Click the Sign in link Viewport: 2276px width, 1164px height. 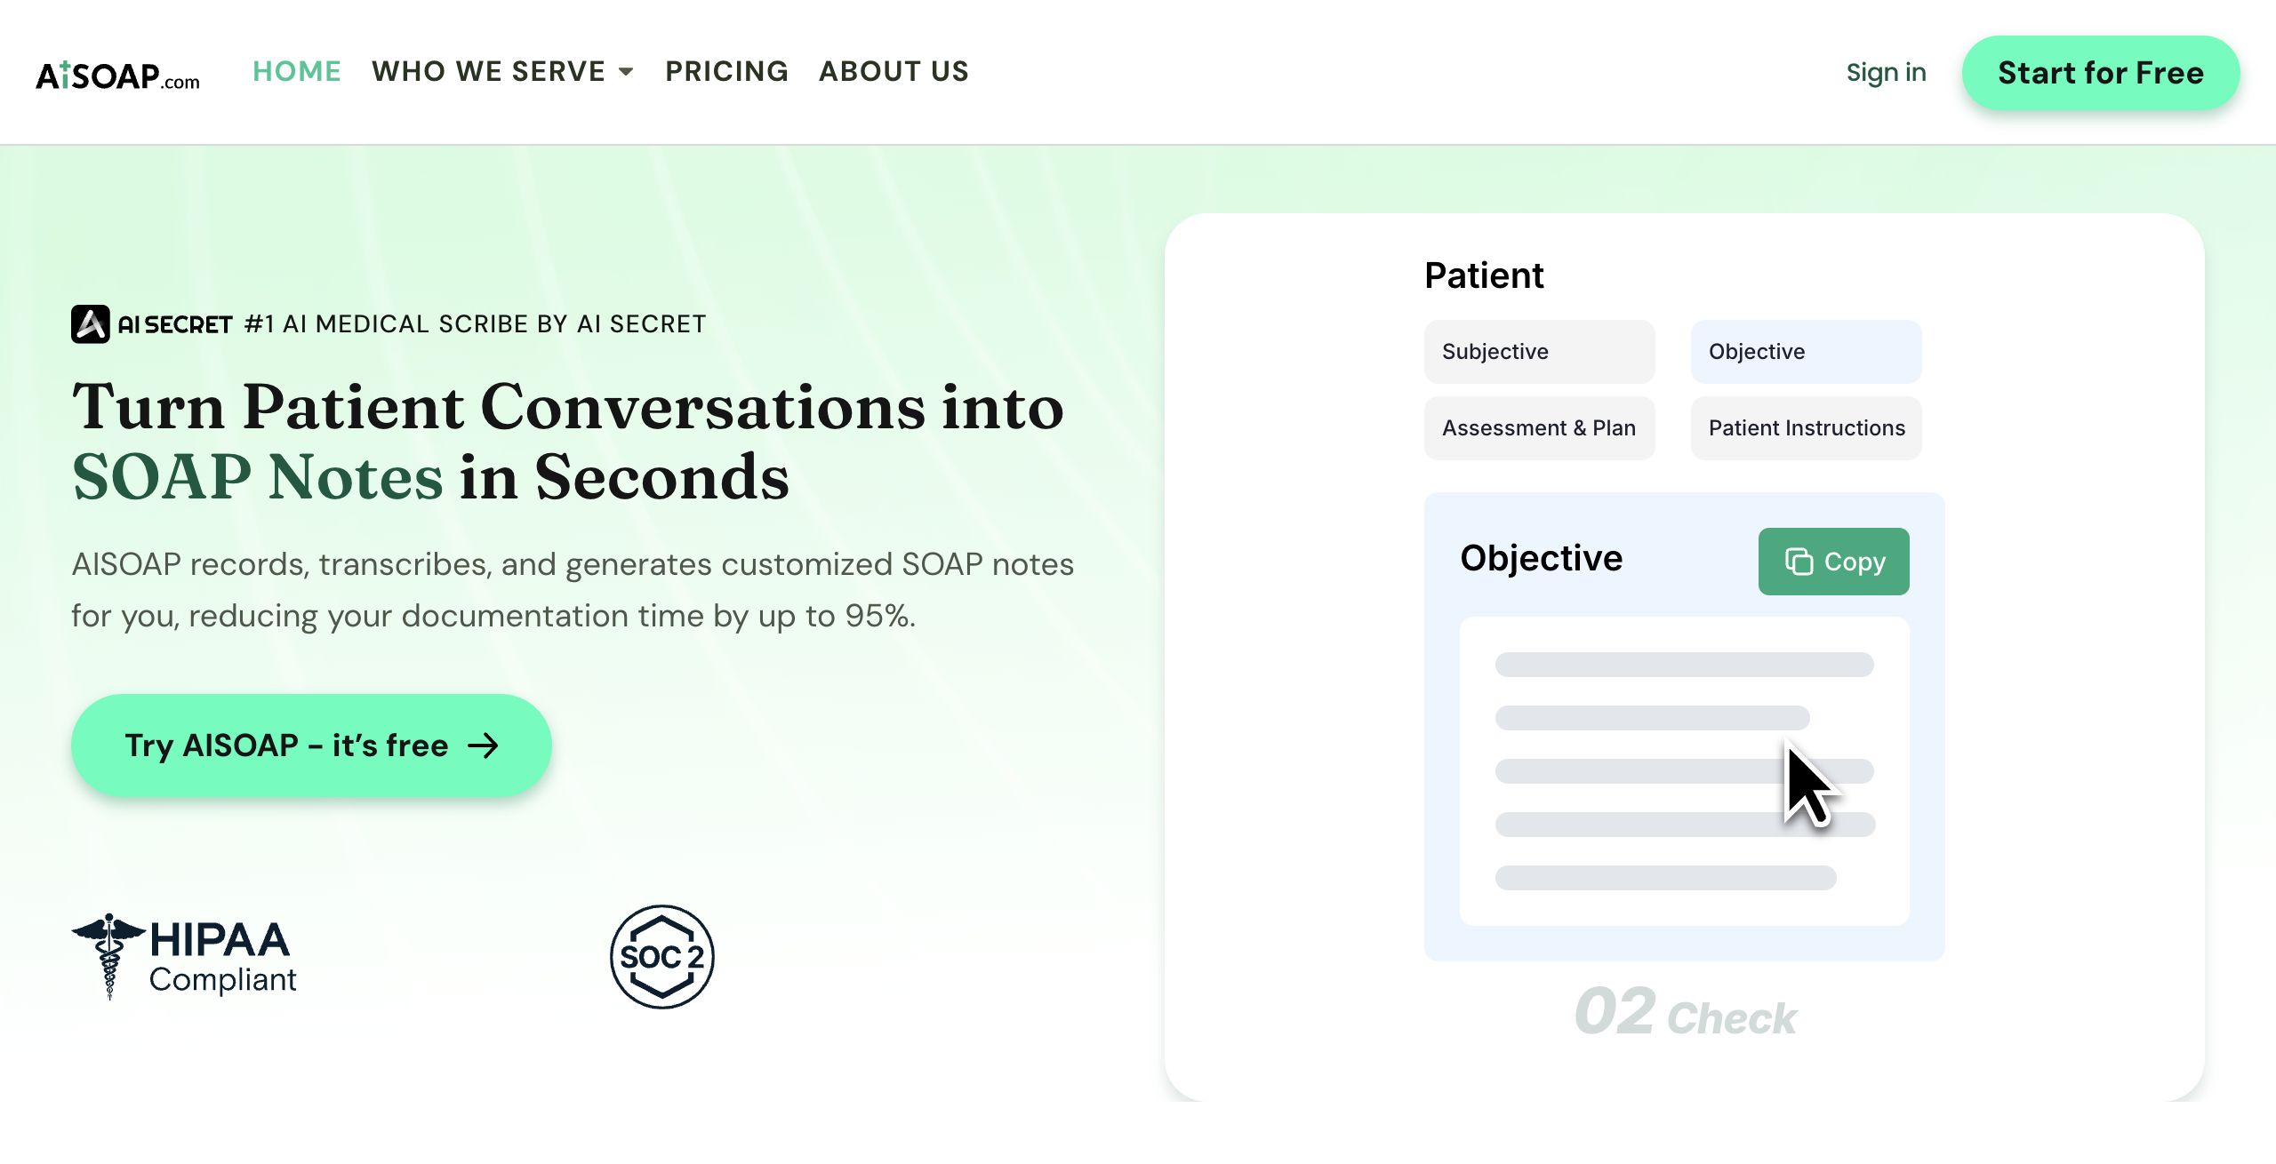(x=1886, y=72)
